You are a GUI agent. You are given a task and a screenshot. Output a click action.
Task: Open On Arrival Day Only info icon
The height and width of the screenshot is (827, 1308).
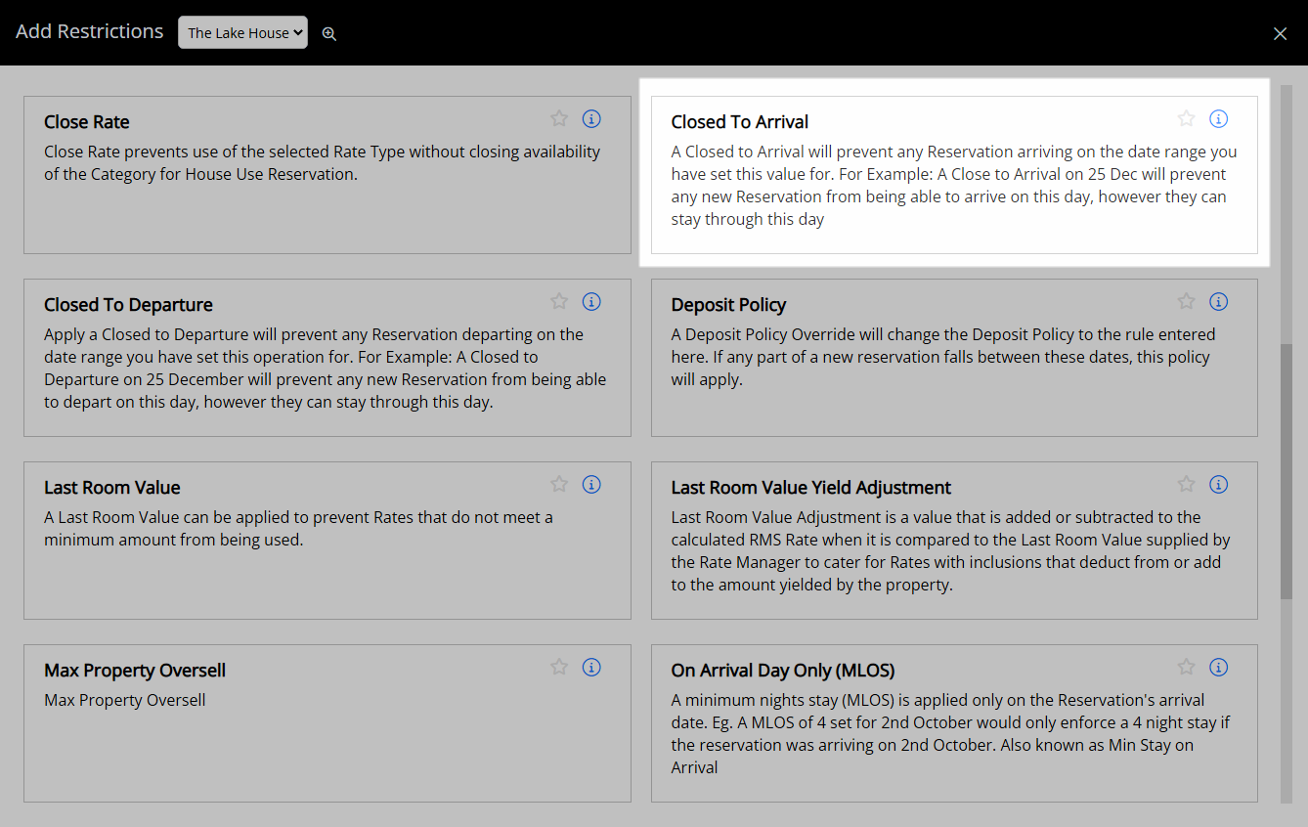(1218, 667)
